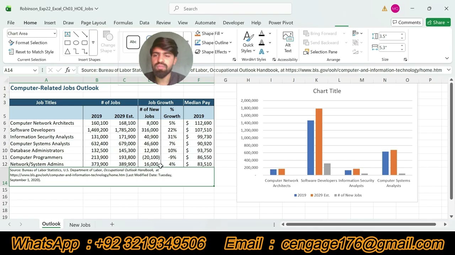Open WordArt Styles dialog launcher
The image size is (455, 255).
(274, 59)
